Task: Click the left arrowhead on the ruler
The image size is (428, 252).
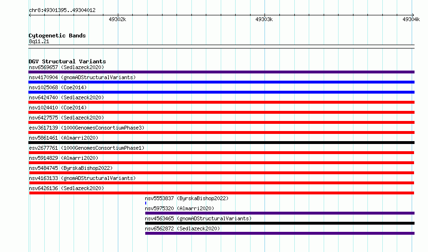Action: point(30,15)
